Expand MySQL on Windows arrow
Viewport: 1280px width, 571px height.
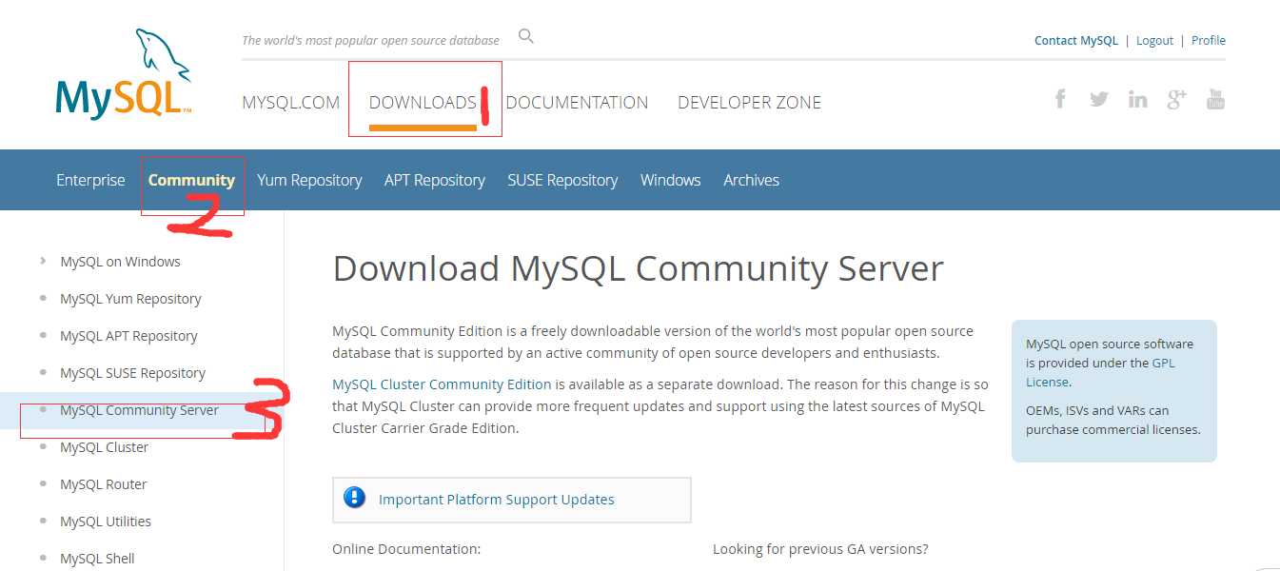[43, 261]
